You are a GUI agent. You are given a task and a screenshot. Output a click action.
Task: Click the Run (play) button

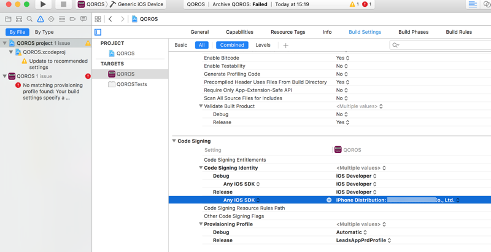(43, 4)
